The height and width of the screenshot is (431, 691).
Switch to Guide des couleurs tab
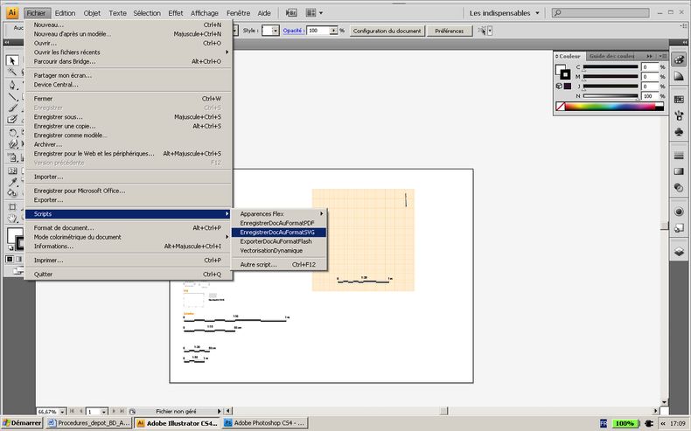[x=611, y=56]
